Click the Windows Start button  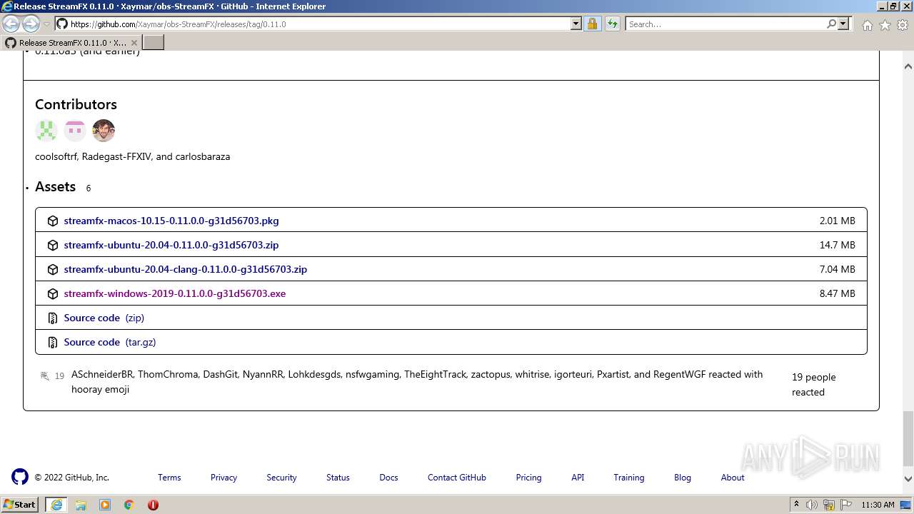[20, 505]
